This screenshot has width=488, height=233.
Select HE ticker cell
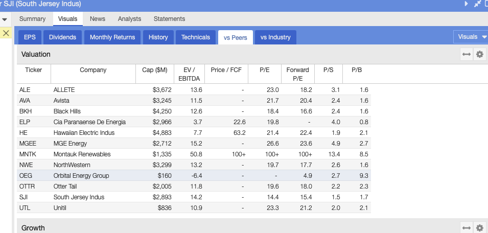(x=23, y=133)
